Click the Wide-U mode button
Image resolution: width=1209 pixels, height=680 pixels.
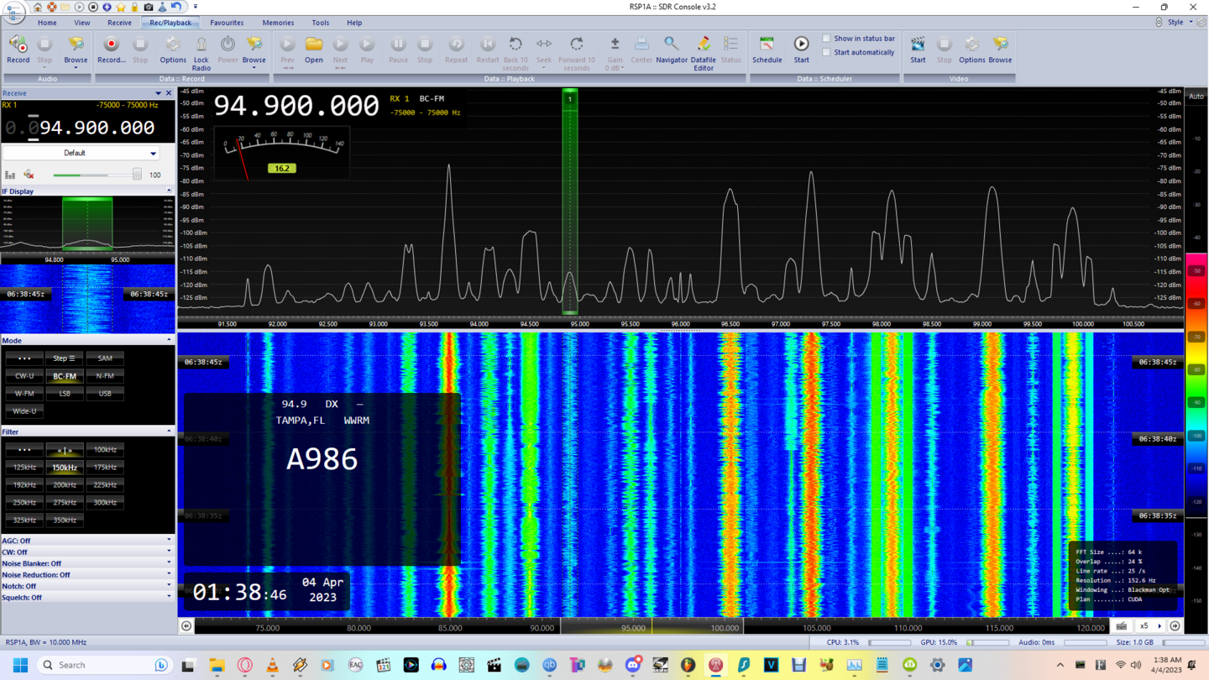24,411
